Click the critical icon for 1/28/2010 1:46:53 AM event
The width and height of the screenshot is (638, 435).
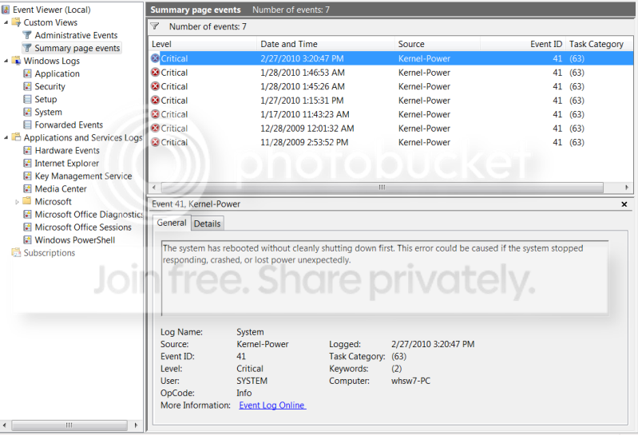(155, 73)
